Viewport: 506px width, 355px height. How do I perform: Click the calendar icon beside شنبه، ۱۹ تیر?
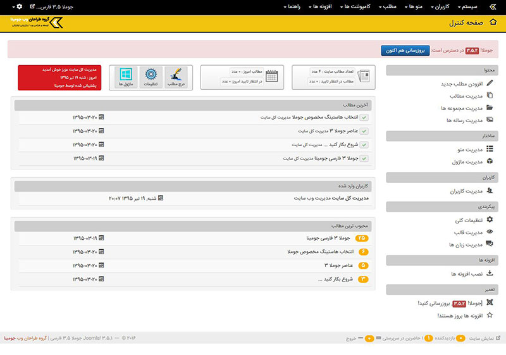pyautogui.click(x=161, y=198)
